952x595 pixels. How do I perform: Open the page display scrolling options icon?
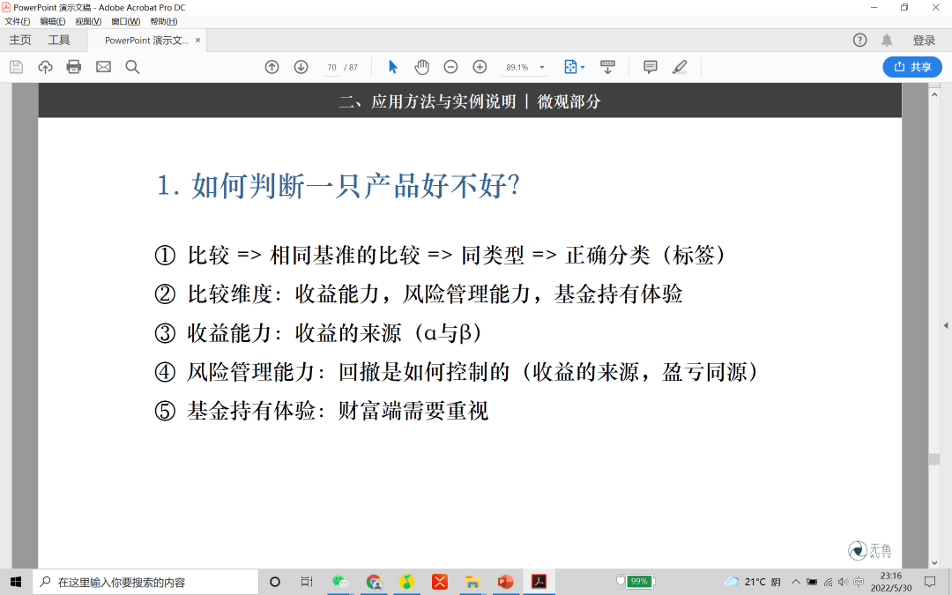608,66
